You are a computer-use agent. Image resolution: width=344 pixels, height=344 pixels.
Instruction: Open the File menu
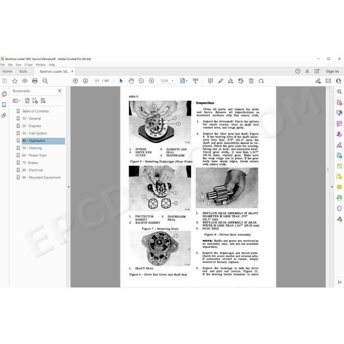[2, 65]
